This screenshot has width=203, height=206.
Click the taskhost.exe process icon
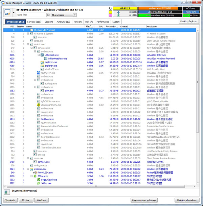39,119
